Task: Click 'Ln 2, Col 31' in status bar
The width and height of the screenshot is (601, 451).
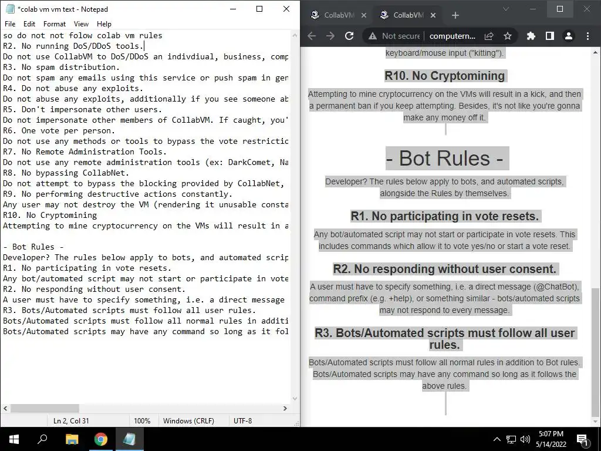Action: pyautogui.click(x=71, y=420)
